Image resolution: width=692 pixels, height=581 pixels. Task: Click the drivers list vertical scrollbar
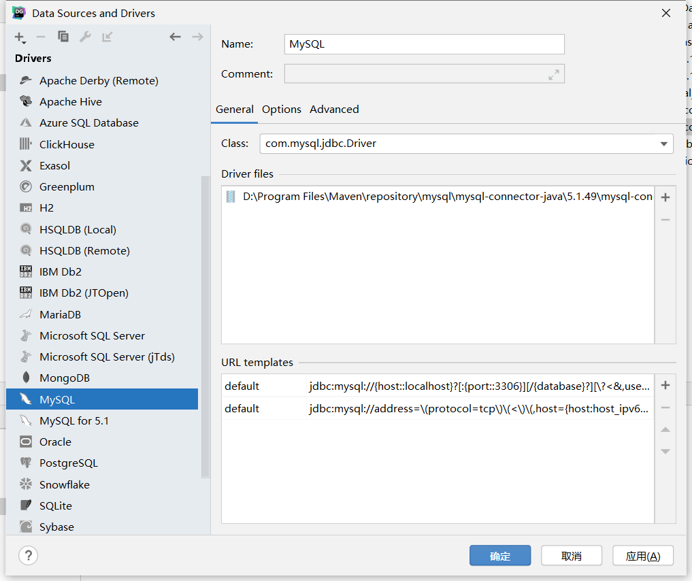tap(205, 327)
